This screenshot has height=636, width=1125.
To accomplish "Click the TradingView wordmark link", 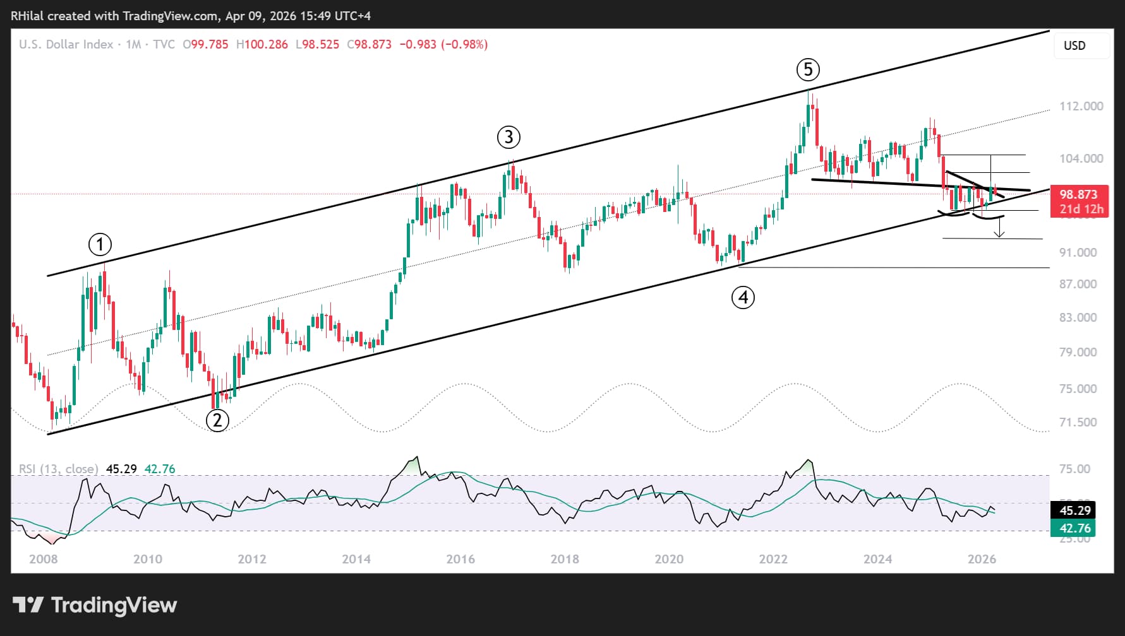I will 114,605.
